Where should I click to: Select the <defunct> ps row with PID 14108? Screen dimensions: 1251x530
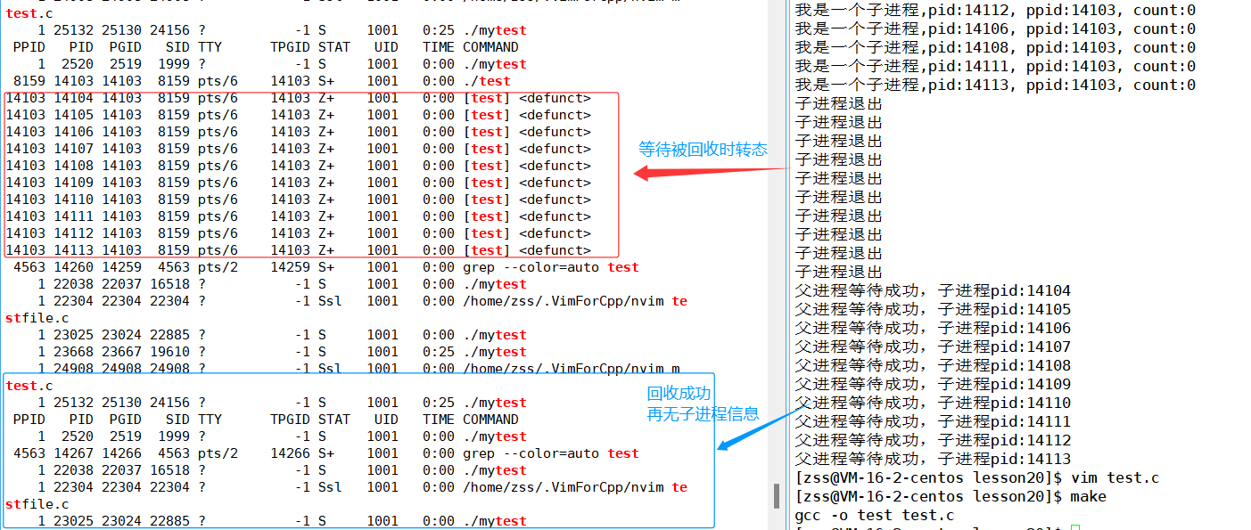[299, 166]
